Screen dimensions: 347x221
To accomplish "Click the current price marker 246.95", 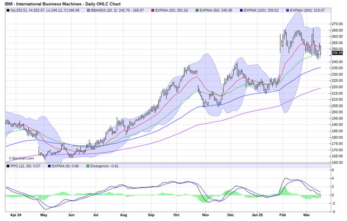I will pos(337,53).
